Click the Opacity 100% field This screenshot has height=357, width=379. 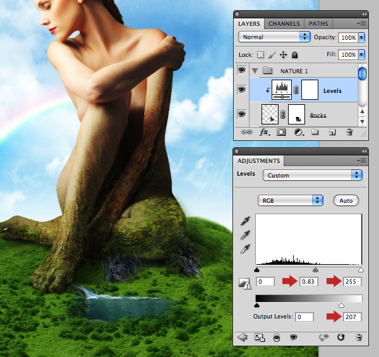348,37
